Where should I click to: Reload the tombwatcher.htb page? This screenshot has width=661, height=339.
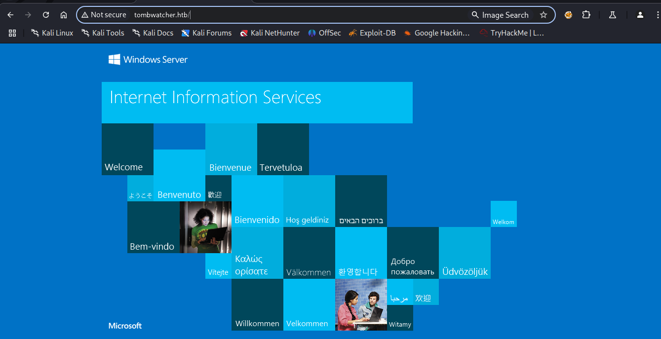(46, 15)
